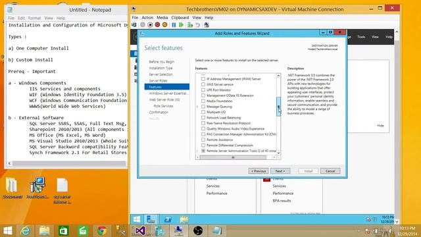Open the Clipboard menu

point(180,18)
